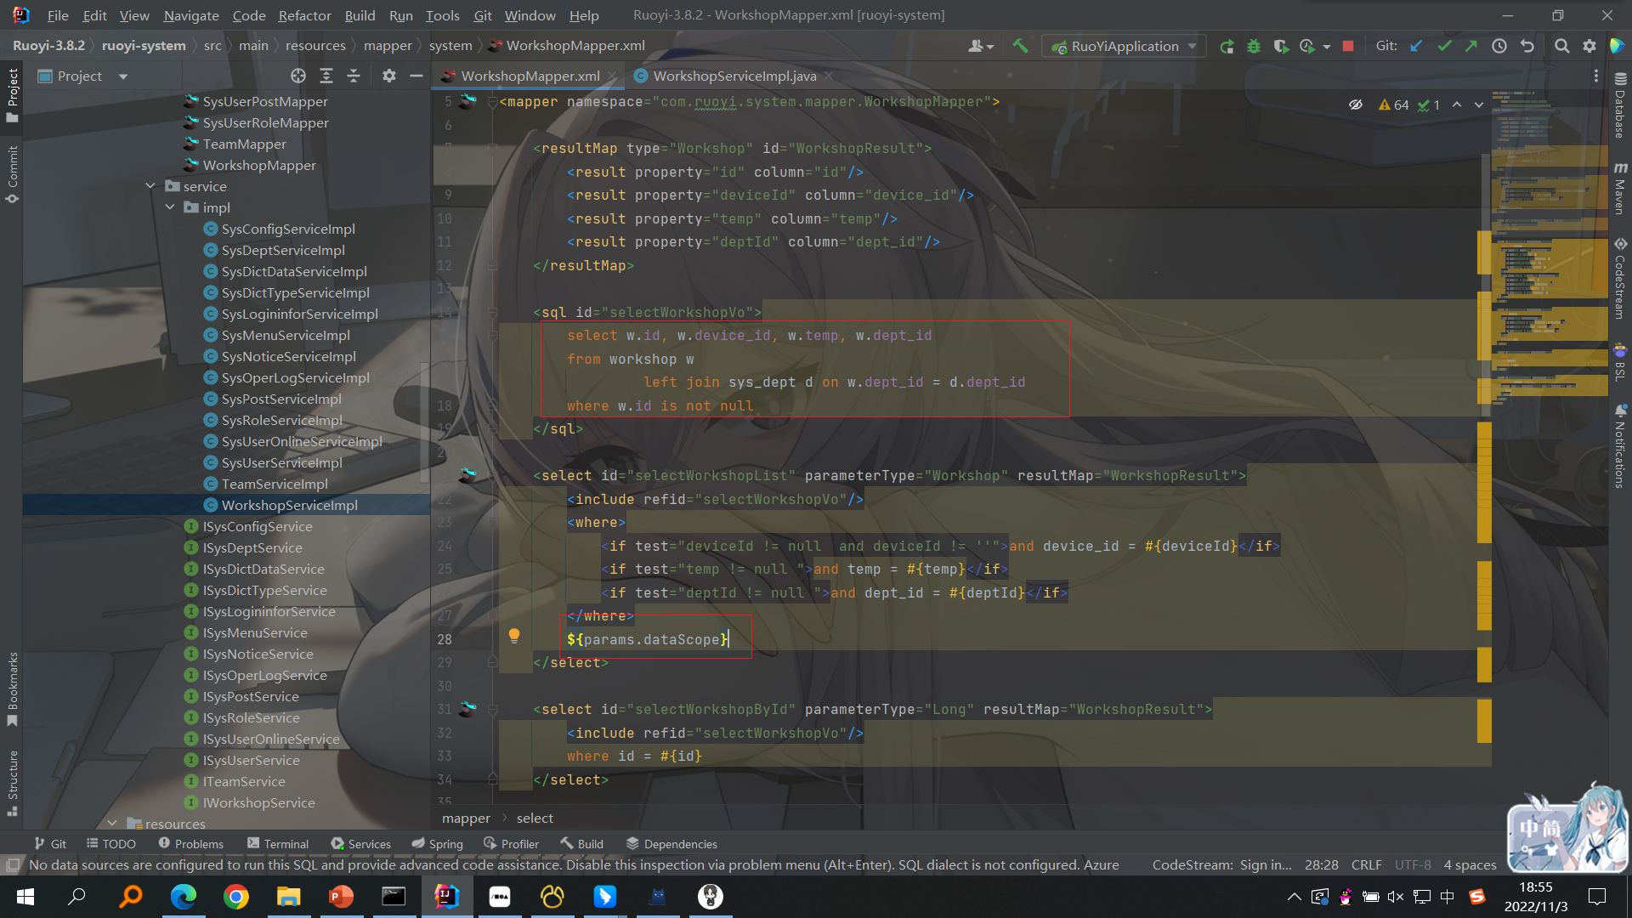Stop the running application
This screenshot has width=1632, height=918.
point(1348,46)
